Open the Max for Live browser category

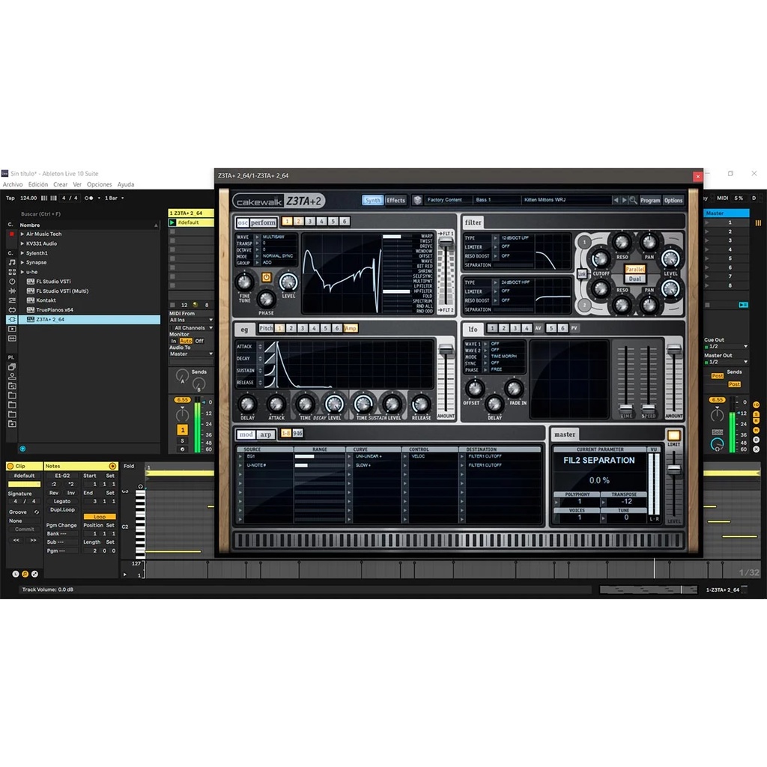pos(12,309)
